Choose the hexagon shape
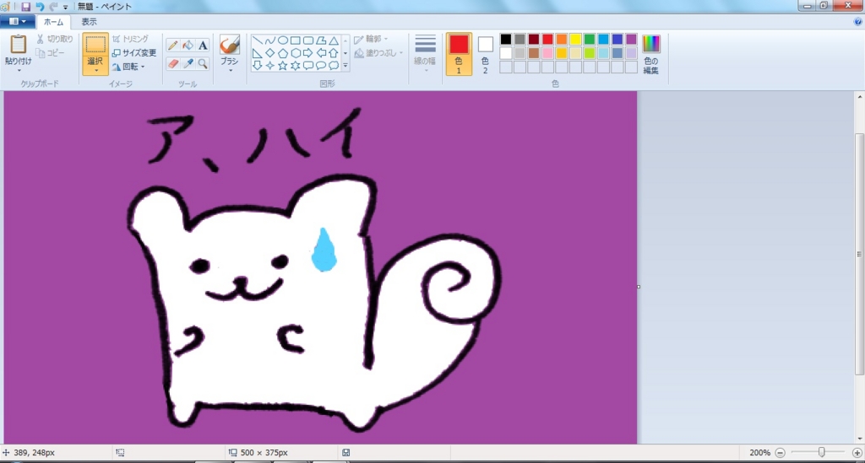The width and height of the screenshot is (865, 463). (295, 53)
